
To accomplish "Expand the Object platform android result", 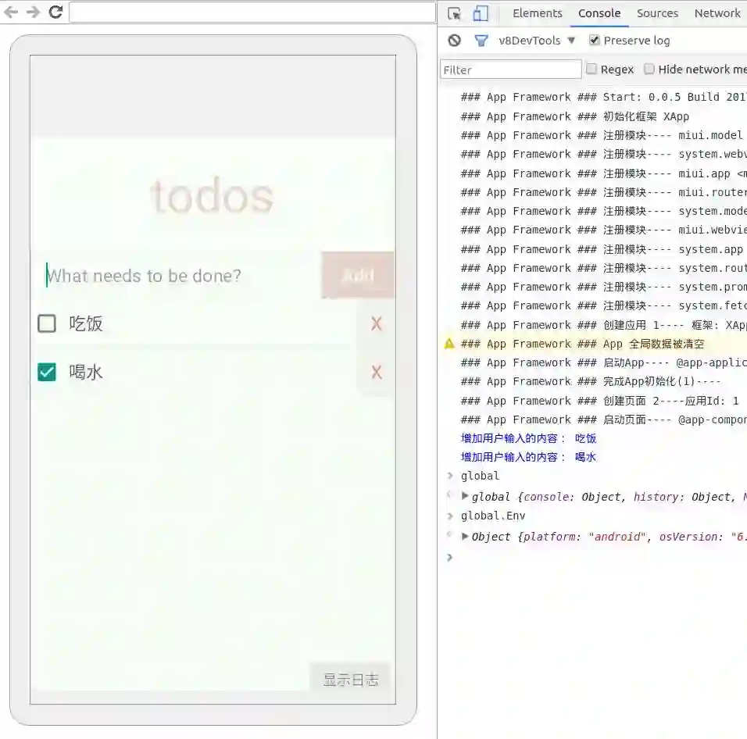I will pos(465,536).
